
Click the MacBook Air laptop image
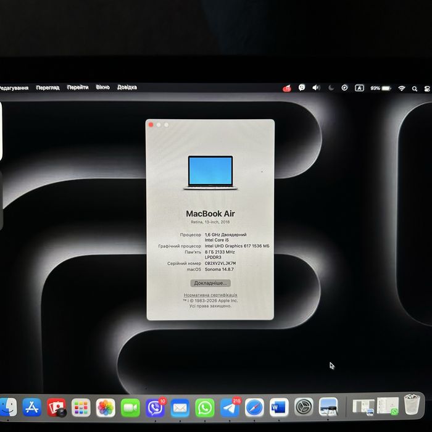tap(210, 173)
